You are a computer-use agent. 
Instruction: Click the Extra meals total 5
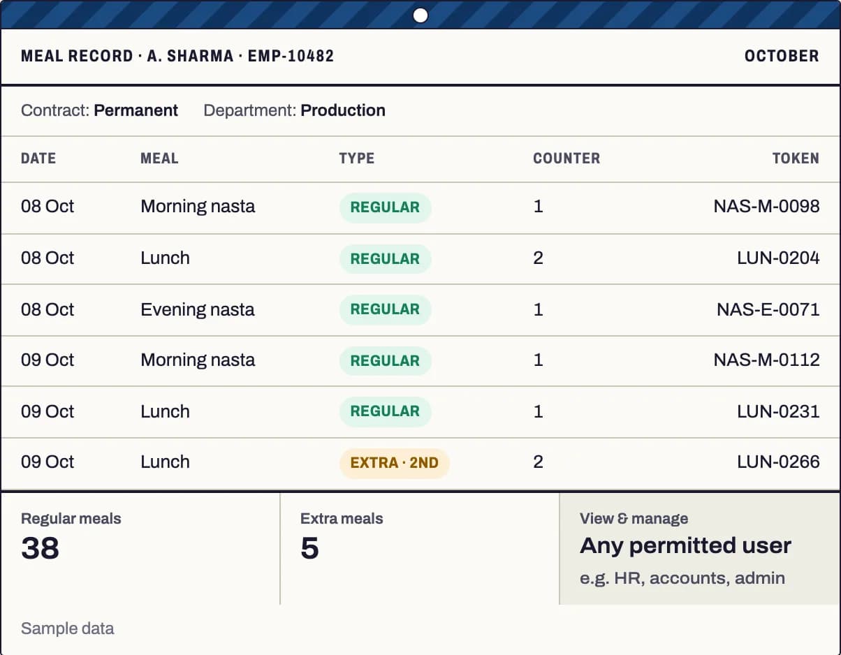coord(309,548)
